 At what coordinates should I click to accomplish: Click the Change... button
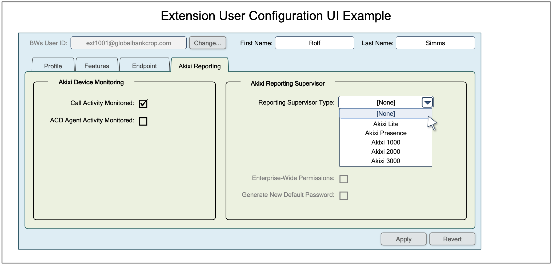pyautogui.click(x=207, y=43)
